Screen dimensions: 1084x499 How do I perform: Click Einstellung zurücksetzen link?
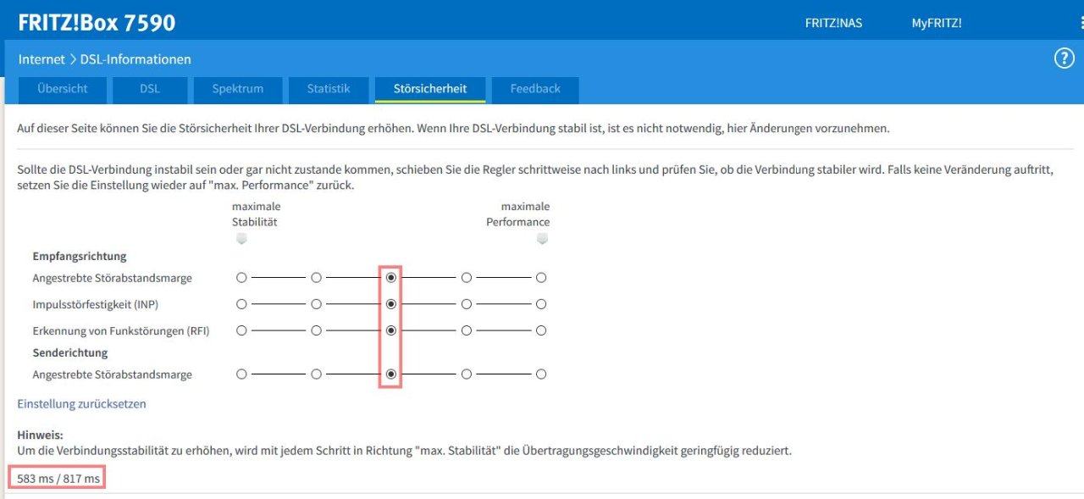(x=81, y=404)
